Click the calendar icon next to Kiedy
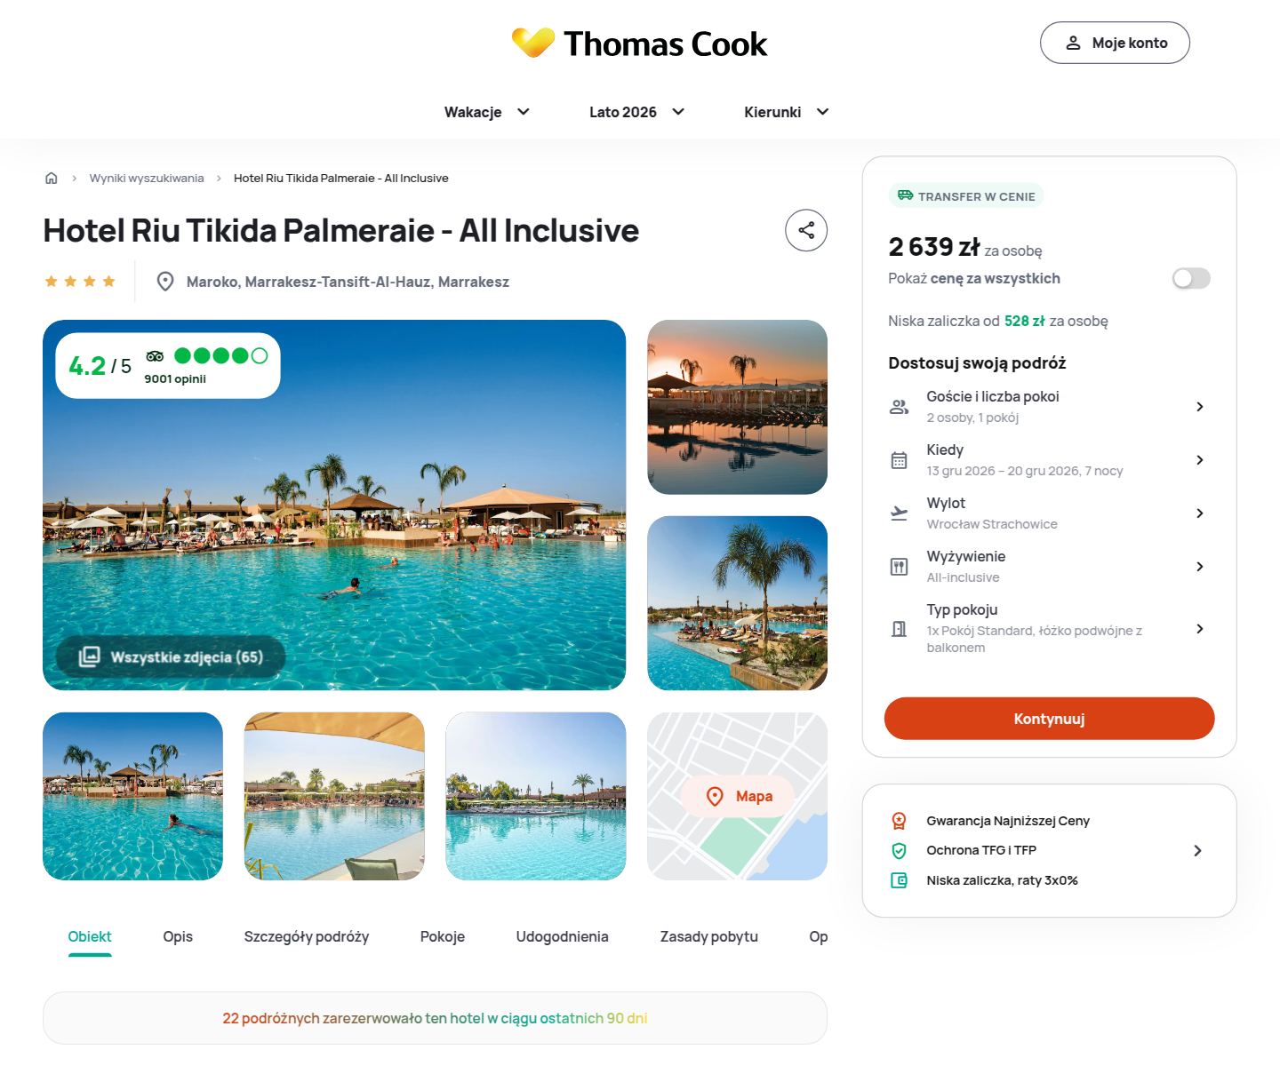Viewport: 1280px width, 1066px height. pos(900,460)
